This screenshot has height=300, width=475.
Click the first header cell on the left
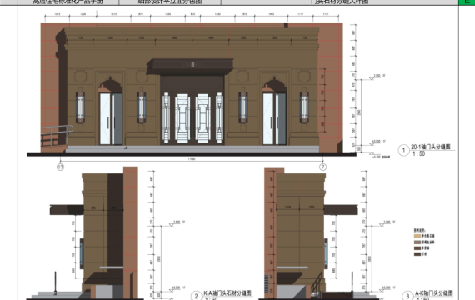click(68, 2)
